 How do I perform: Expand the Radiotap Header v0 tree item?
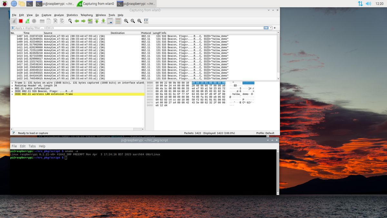coord(12,86)
